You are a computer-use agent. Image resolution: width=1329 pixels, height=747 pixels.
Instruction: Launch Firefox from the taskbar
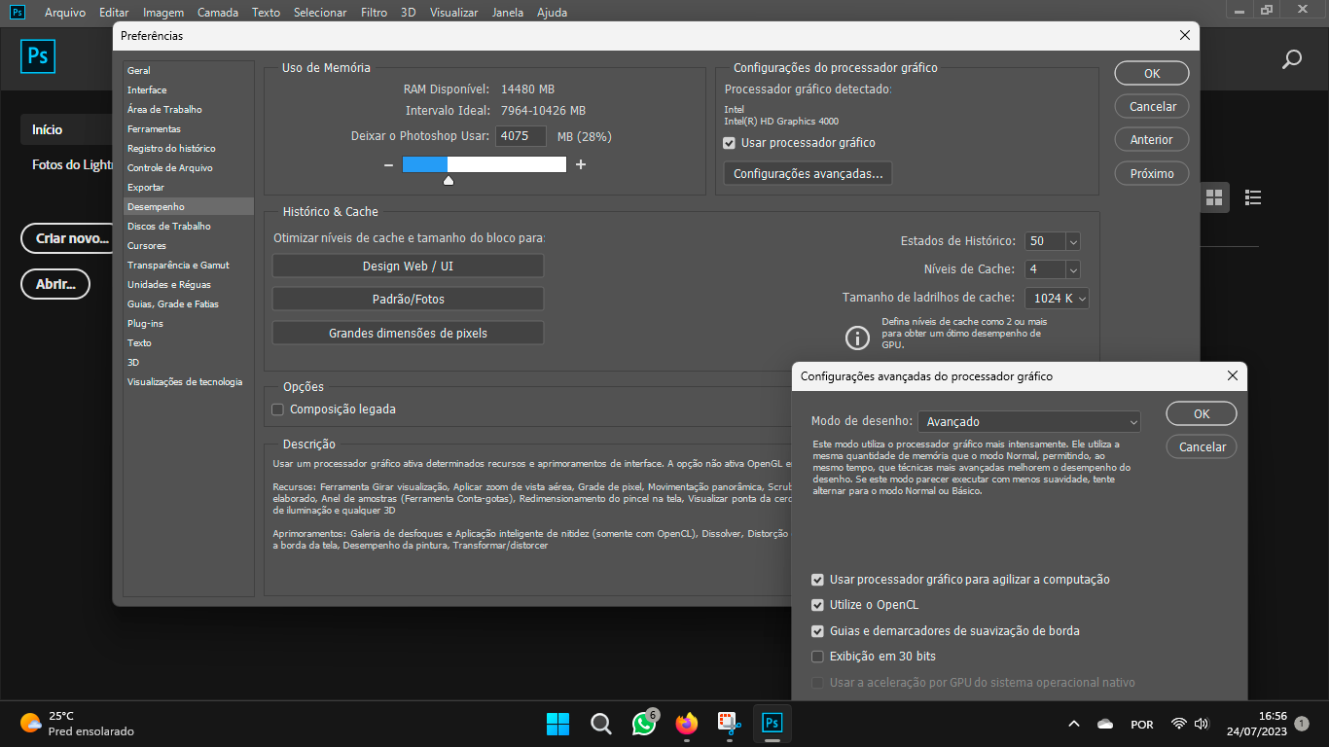coord(687,724)
